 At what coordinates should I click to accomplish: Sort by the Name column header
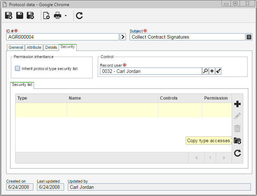point(112,98)
